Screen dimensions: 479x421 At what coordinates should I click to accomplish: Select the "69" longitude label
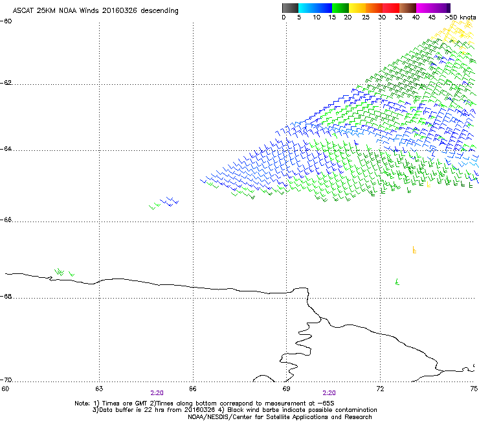click(x=286, y=389)
